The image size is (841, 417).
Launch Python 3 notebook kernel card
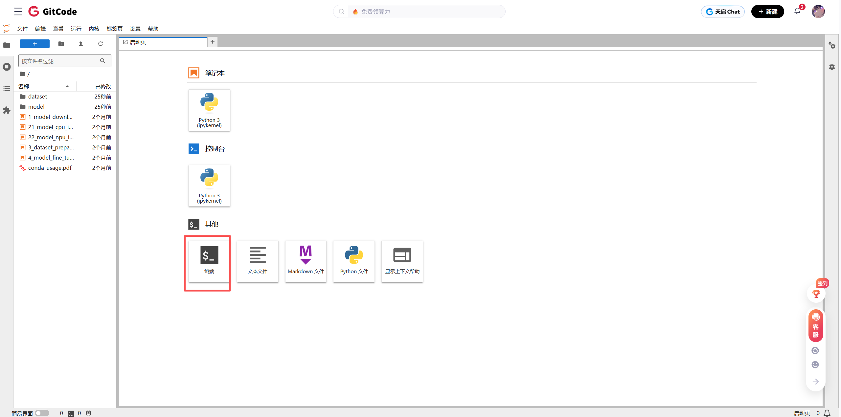209,110
